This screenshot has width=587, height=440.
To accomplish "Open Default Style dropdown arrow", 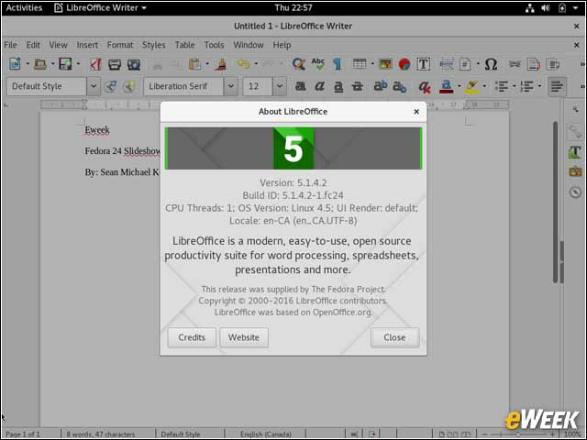I will click(x=94, y=86).
